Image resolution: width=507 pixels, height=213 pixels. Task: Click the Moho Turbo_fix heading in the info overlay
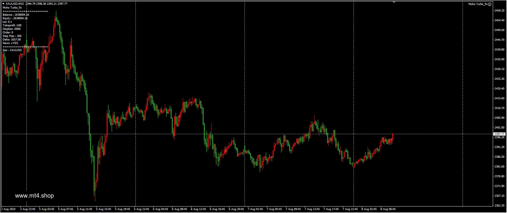point(12,8)
